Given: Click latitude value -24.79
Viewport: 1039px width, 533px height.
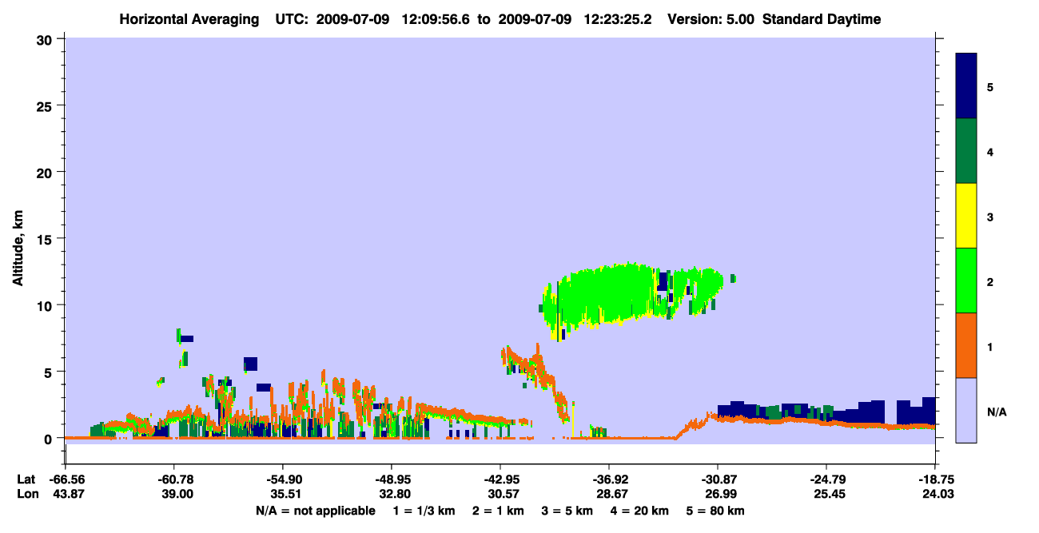Looking at the screenshot, I should 826,479.
